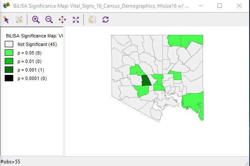Select the 'p = 0.001 (1)' legend label

point(31,70)
